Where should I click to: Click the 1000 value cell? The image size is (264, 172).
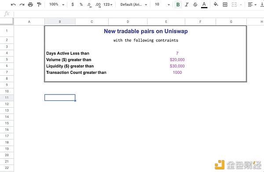177,73
